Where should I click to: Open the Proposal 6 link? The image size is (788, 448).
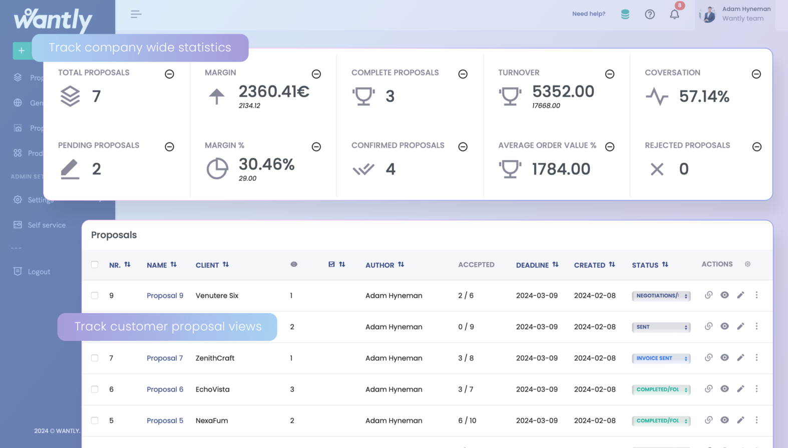(x=165, y=389)
